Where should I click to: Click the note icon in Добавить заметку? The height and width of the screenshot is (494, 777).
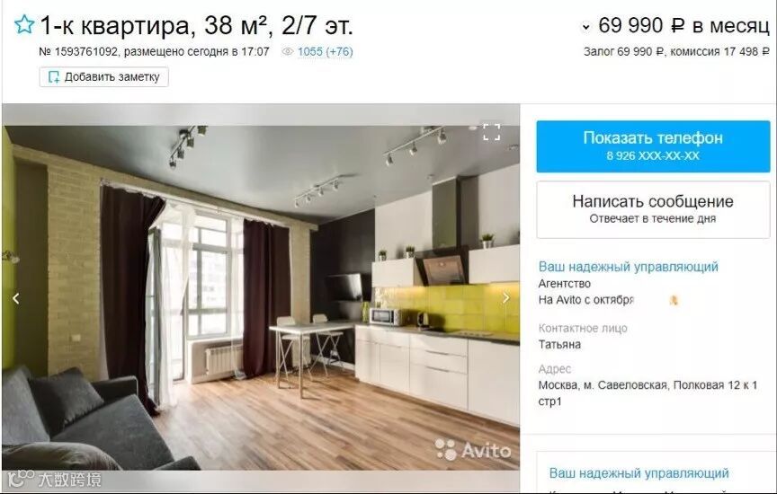point(54,77)
